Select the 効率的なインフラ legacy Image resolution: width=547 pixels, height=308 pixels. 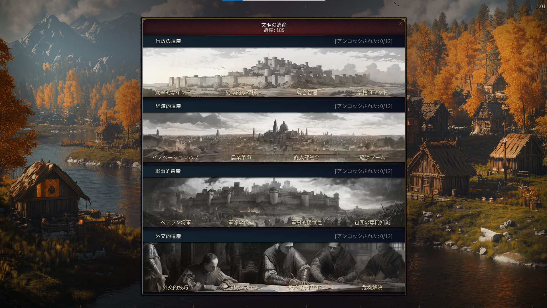tap(175, 92)
